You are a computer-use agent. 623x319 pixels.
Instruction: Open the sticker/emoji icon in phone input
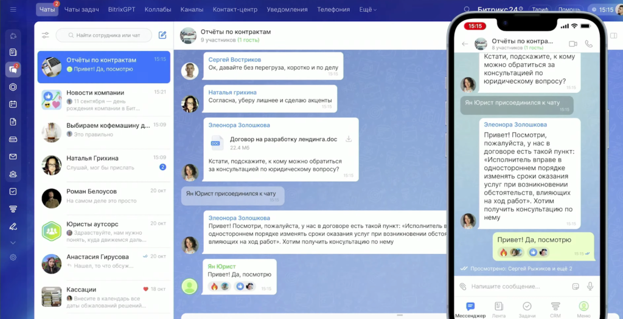(576, 286)
